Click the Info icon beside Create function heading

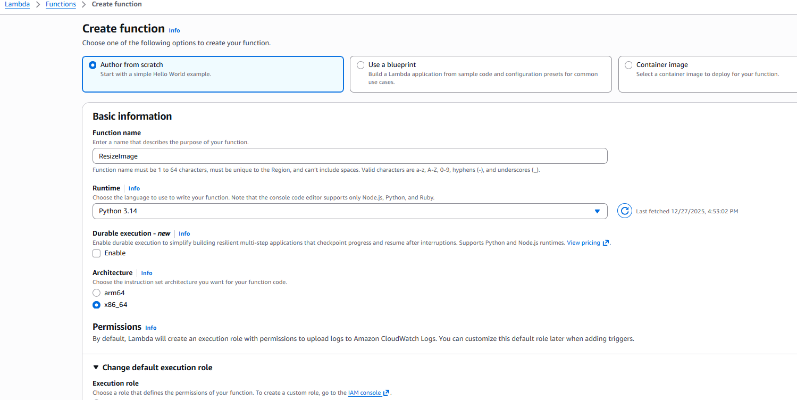pos(174,30)
